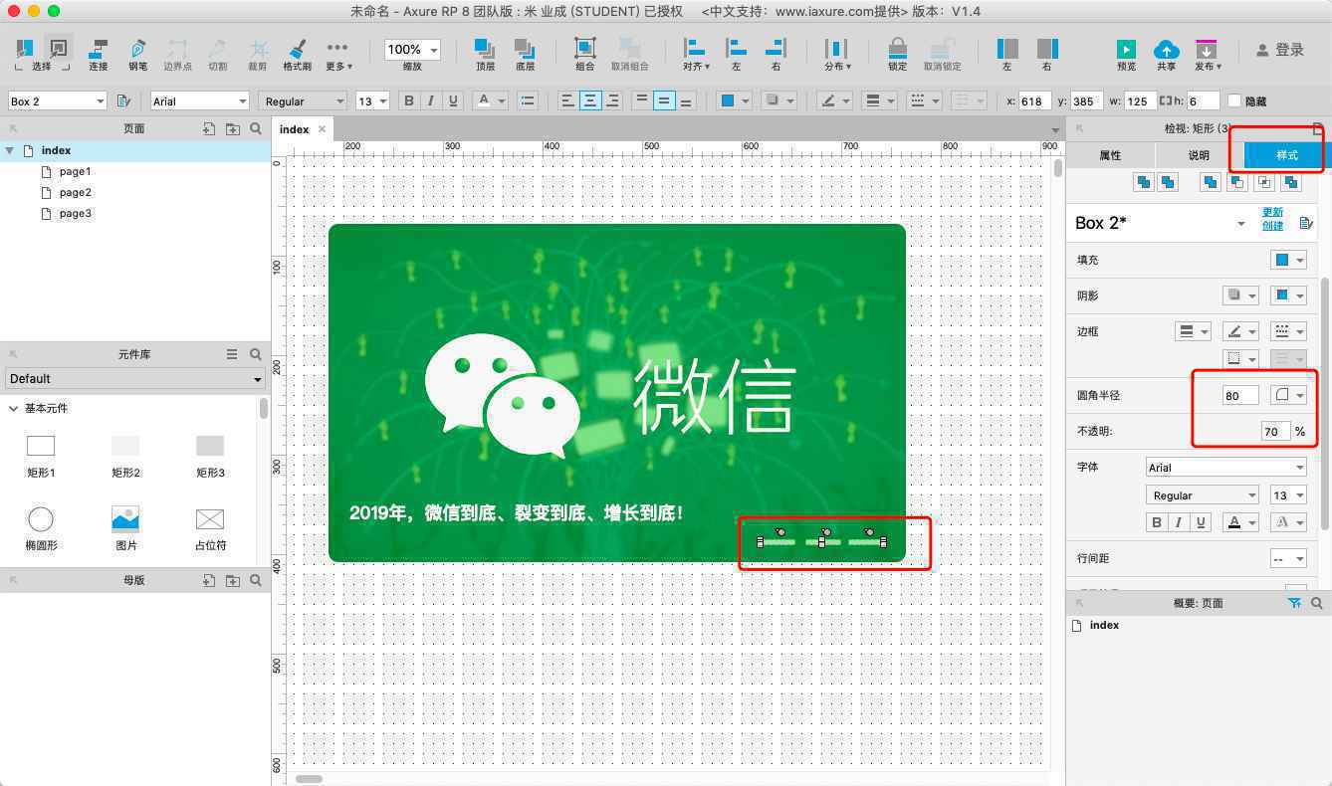
Task: Open the zoom level 100% dropdown
Action: 412,50
